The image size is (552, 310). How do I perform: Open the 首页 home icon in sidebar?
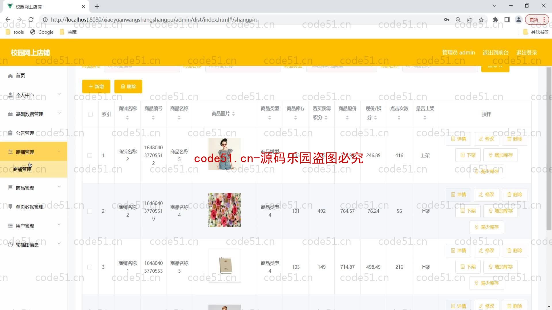click(x=10, y=76)
